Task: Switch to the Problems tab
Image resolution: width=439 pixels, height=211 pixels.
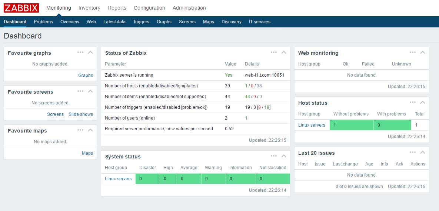Action: (43, 21)
